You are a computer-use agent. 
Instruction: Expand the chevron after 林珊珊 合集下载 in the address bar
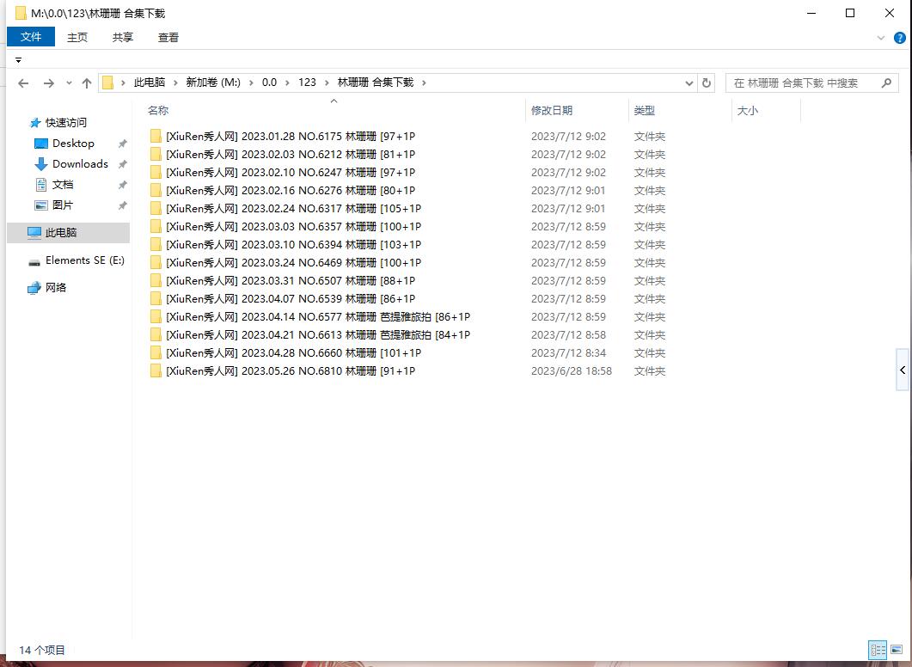pos(424,83)
